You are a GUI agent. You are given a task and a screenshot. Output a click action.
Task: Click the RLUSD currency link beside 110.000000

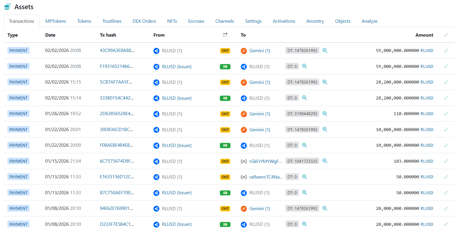click(427, 114)
